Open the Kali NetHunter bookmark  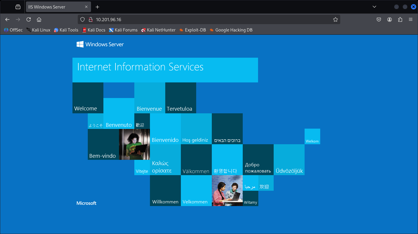click(158, 30)
